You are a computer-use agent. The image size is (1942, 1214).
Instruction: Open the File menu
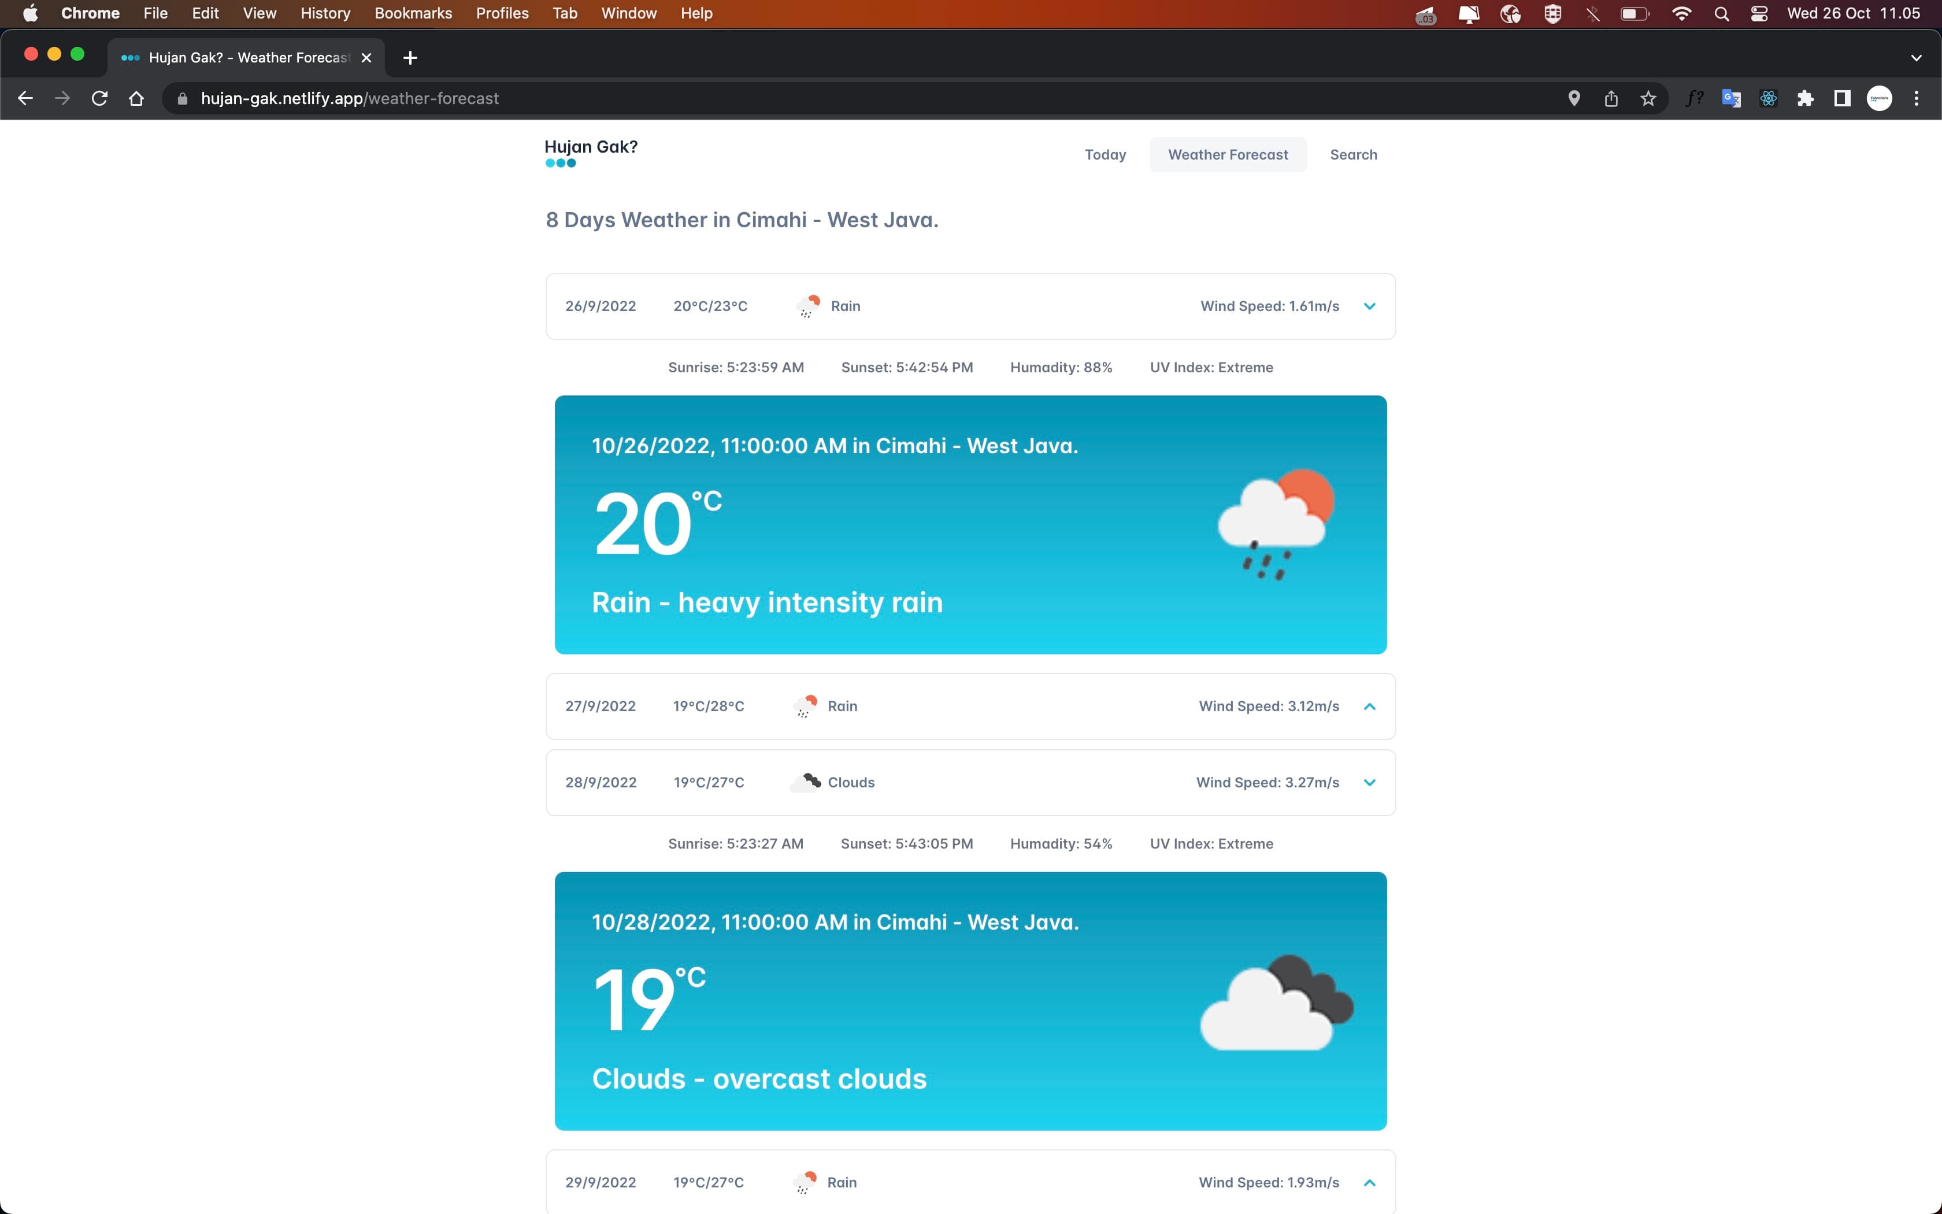[155, 14]
